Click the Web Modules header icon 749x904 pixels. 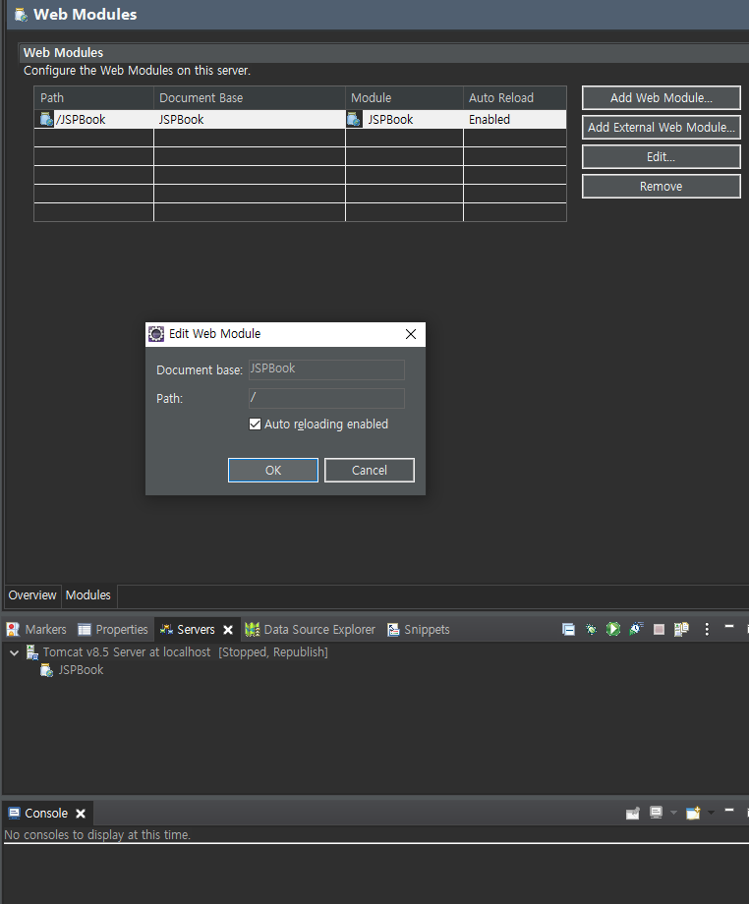point(21,15)
